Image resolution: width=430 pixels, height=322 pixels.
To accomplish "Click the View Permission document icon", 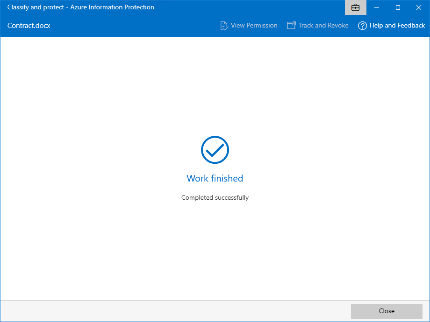I will click(x=224, y=26).
